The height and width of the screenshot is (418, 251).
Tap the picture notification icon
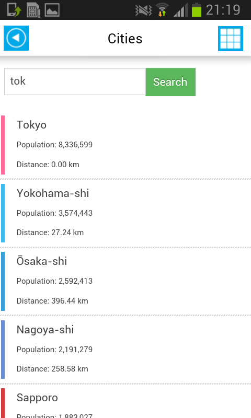pyautogui.click(x=52, y=10)
